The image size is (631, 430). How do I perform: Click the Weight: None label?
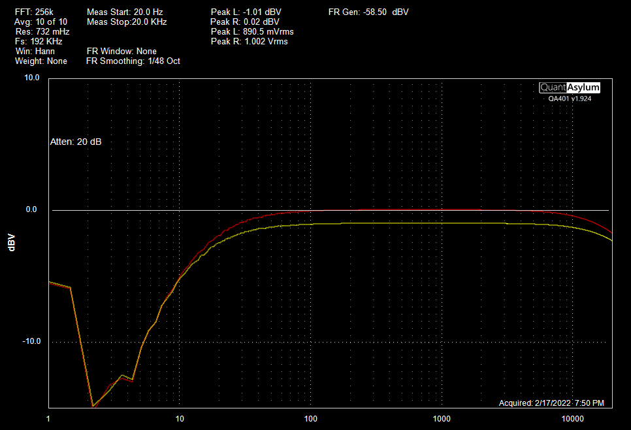click(41, 61)
